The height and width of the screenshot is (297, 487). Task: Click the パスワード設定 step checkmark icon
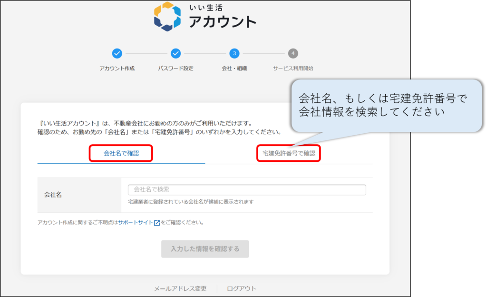176,53
